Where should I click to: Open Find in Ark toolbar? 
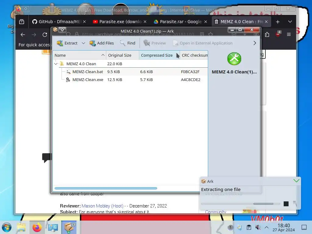pos(128,43)
